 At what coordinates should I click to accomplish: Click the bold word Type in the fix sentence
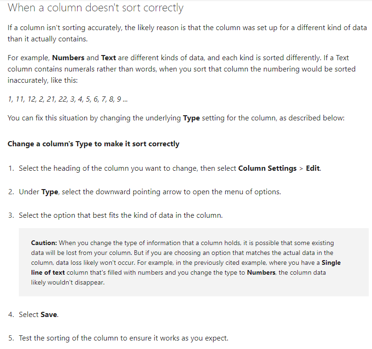click(x=191, y=118)
